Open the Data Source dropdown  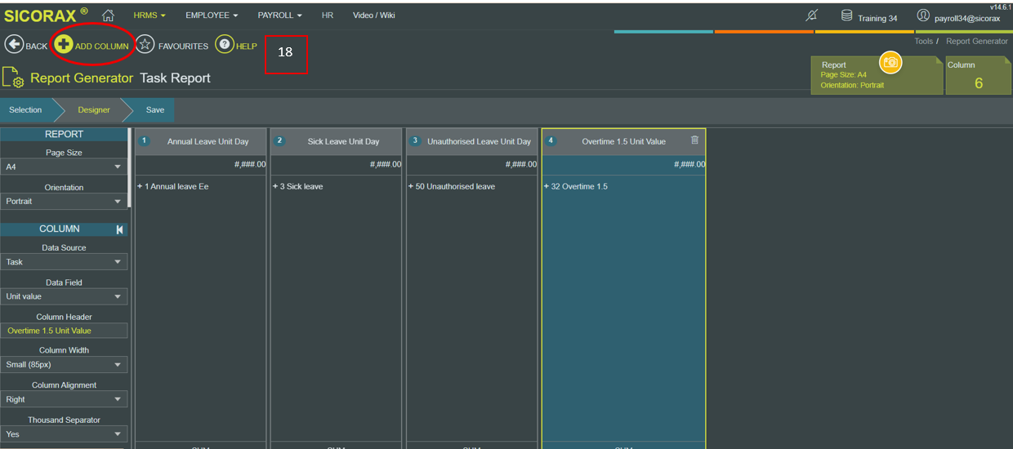pos(64,262)
